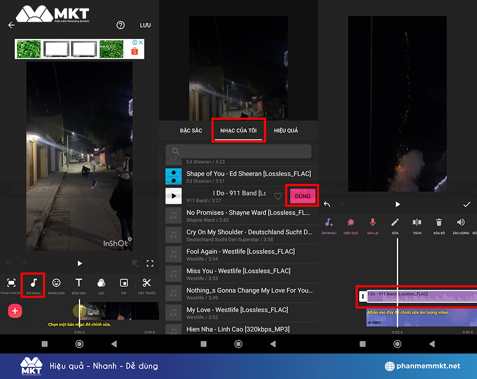This screenshot has width=477, height=379.
Task: Open the NHÃN DÁN sticker tool
Action: tap(56, 286)
